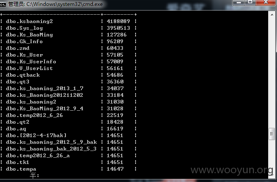
Task: Click the count value 54686
Action: click(x=115, y=75)
